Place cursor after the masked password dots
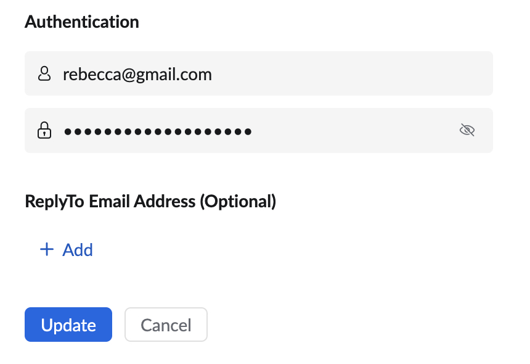 coord(254,131)
